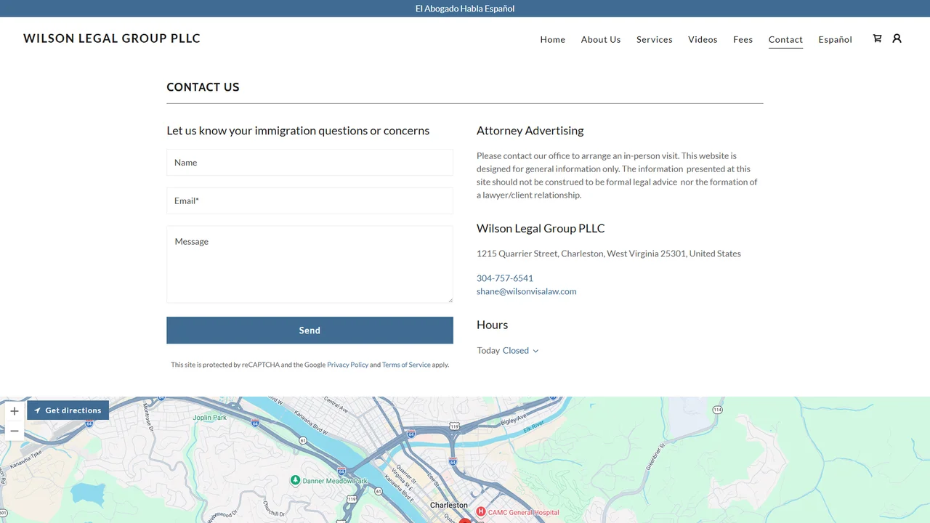
Task: Call the 304-757-6541 phone link
Action: [x=505, y=278]
